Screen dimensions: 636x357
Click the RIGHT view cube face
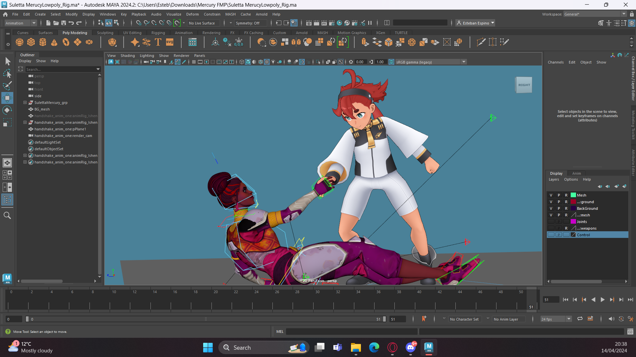click(524, 85)
